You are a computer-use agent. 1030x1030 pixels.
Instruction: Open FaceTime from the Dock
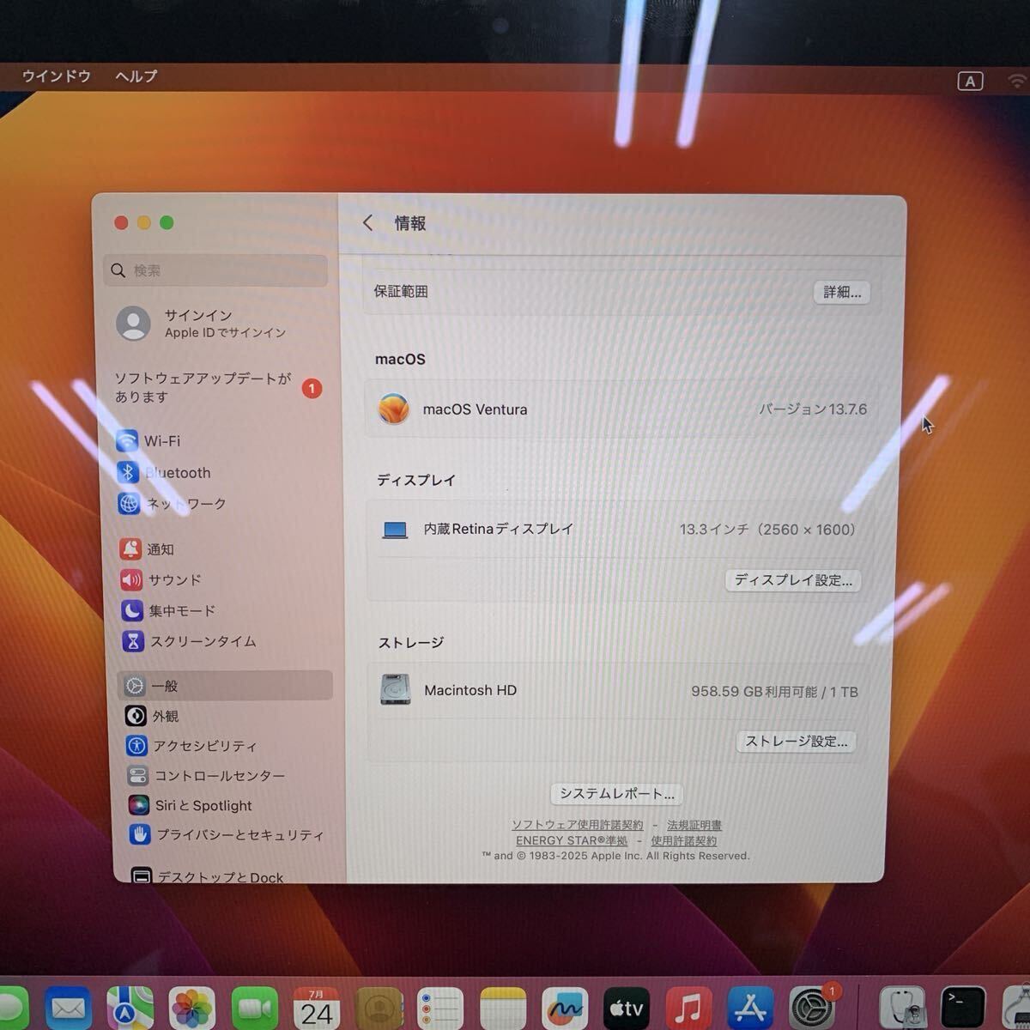[x=255, y=1009]
